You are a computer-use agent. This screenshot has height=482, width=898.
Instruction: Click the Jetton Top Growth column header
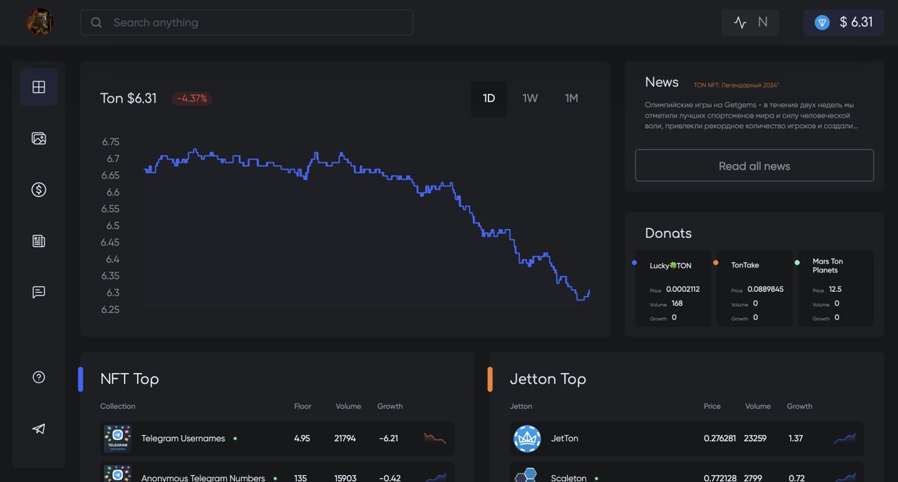point(799,406)
